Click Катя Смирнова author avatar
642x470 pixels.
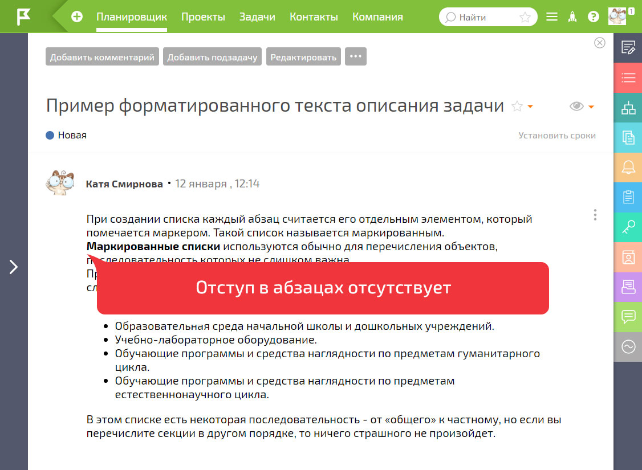(x=60, y=183)
